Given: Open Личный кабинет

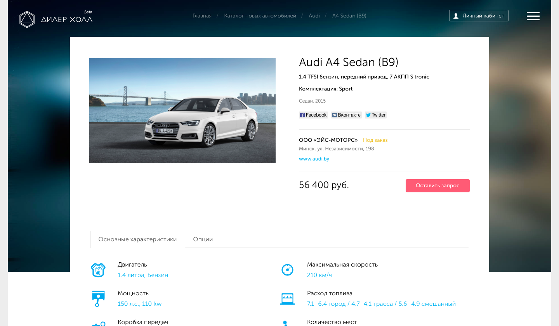Looking at the screenshot, I should [x=479, y=16].
